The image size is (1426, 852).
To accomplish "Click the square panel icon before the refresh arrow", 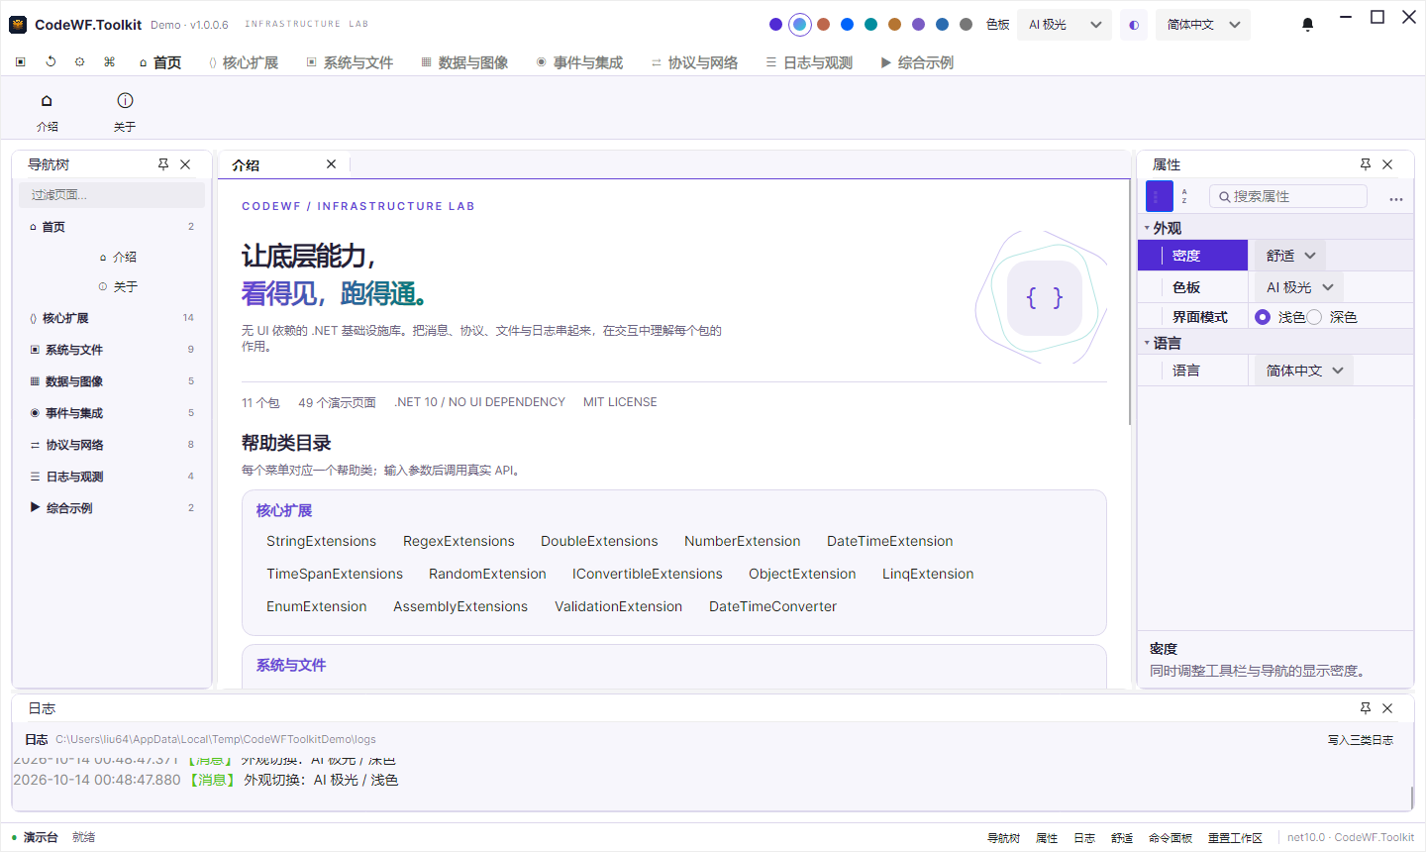I will click(21, 61).
